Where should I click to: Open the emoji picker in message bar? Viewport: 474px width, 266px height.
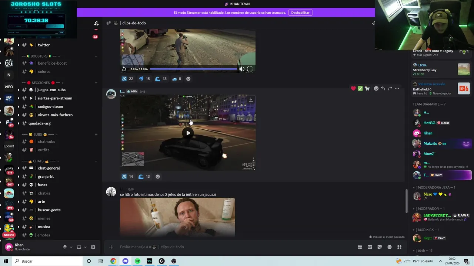pyautogui.click(x=390, y=247)
